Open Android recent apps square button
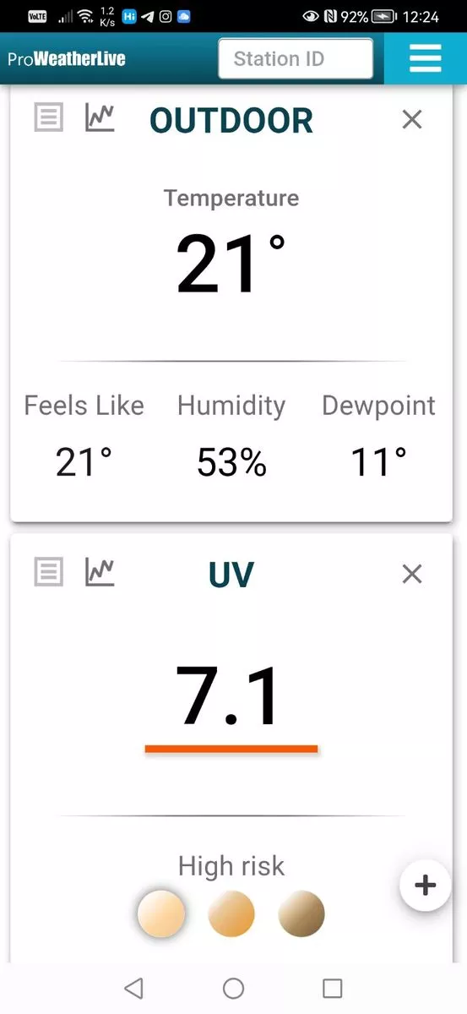 [333, 988]
